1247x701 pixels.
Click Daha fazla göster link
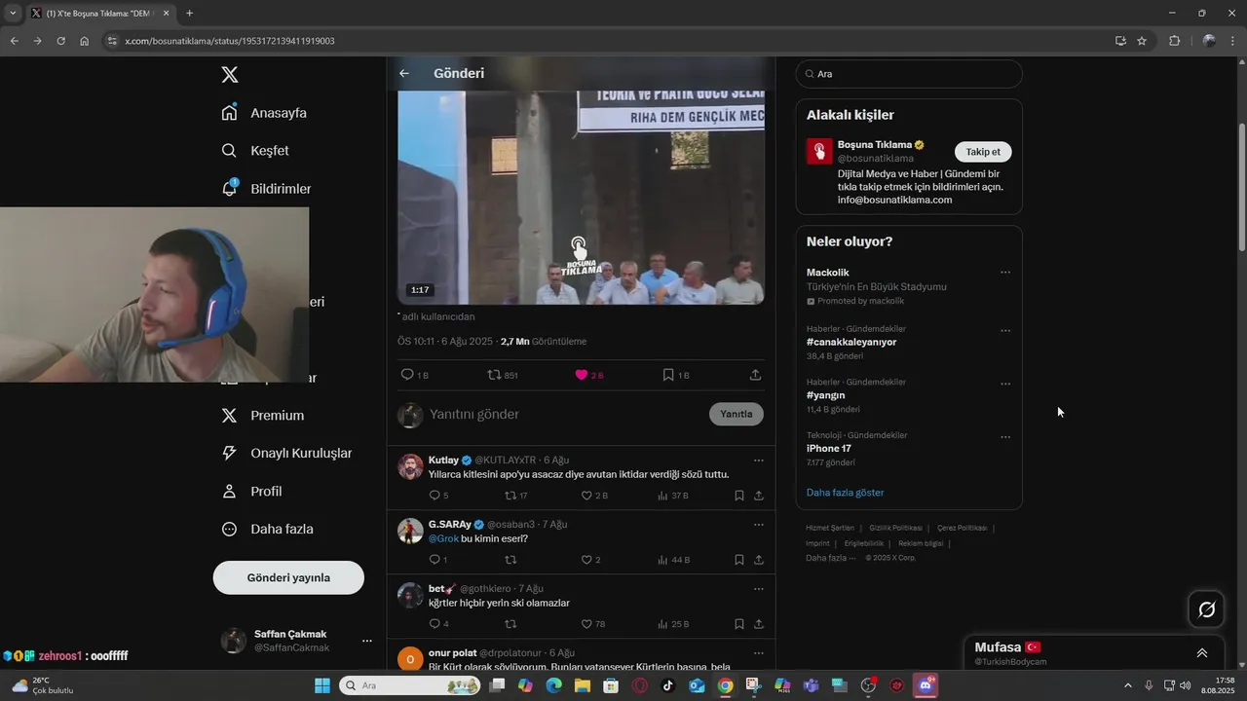[x=845, y=493]
